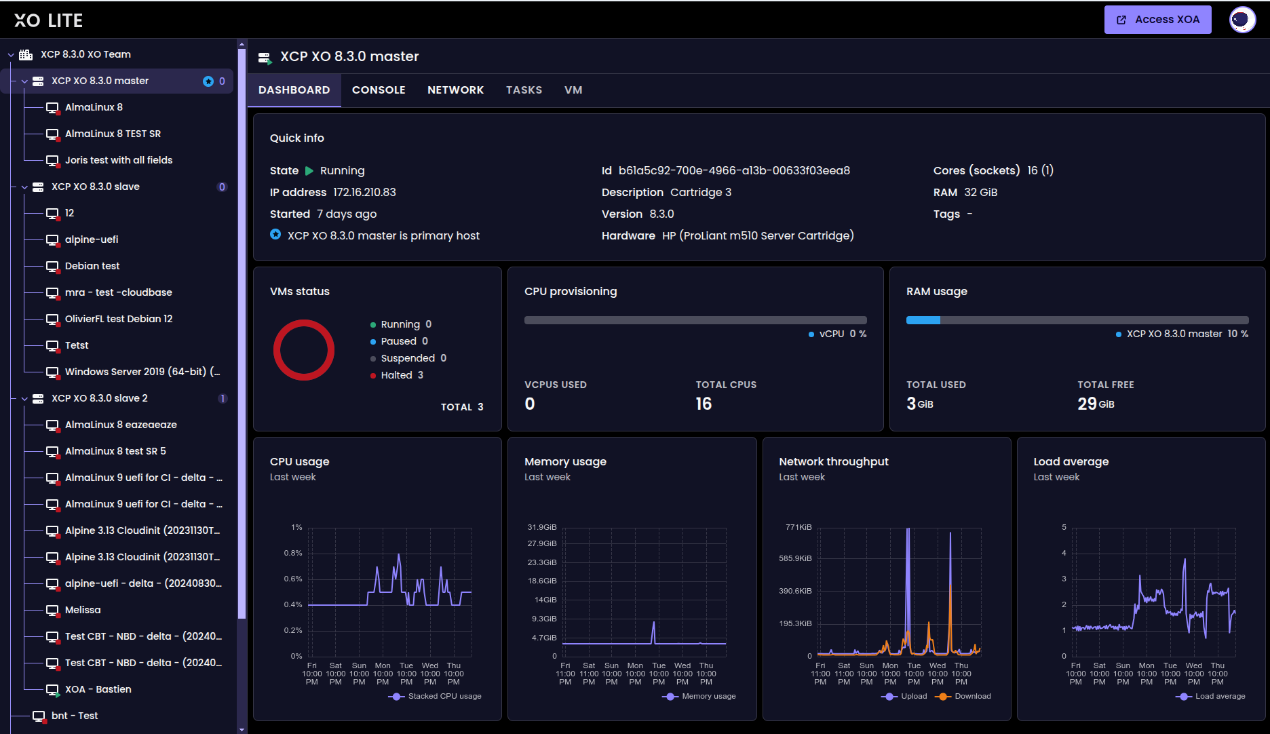Viewport: 1270px width, 734px height.
Task: Open the user account avatar menu
Action: click(1242, 20)
